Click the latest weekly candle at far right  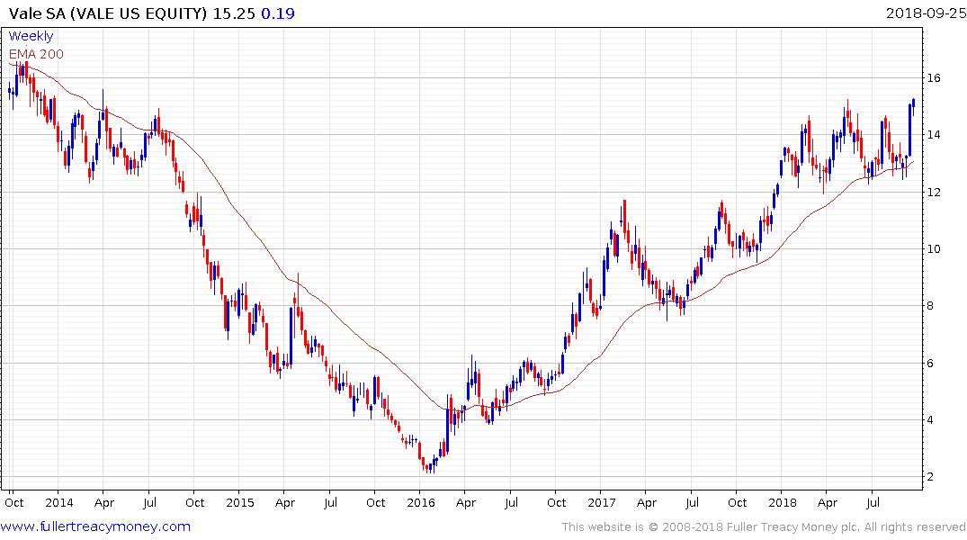click(x=913, y=106)
